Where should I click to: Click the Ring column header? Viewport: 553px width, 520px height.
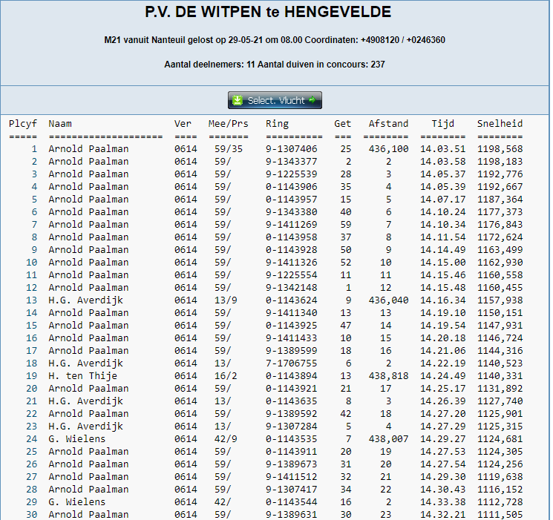pyautogui.click(x=277, y=124)
